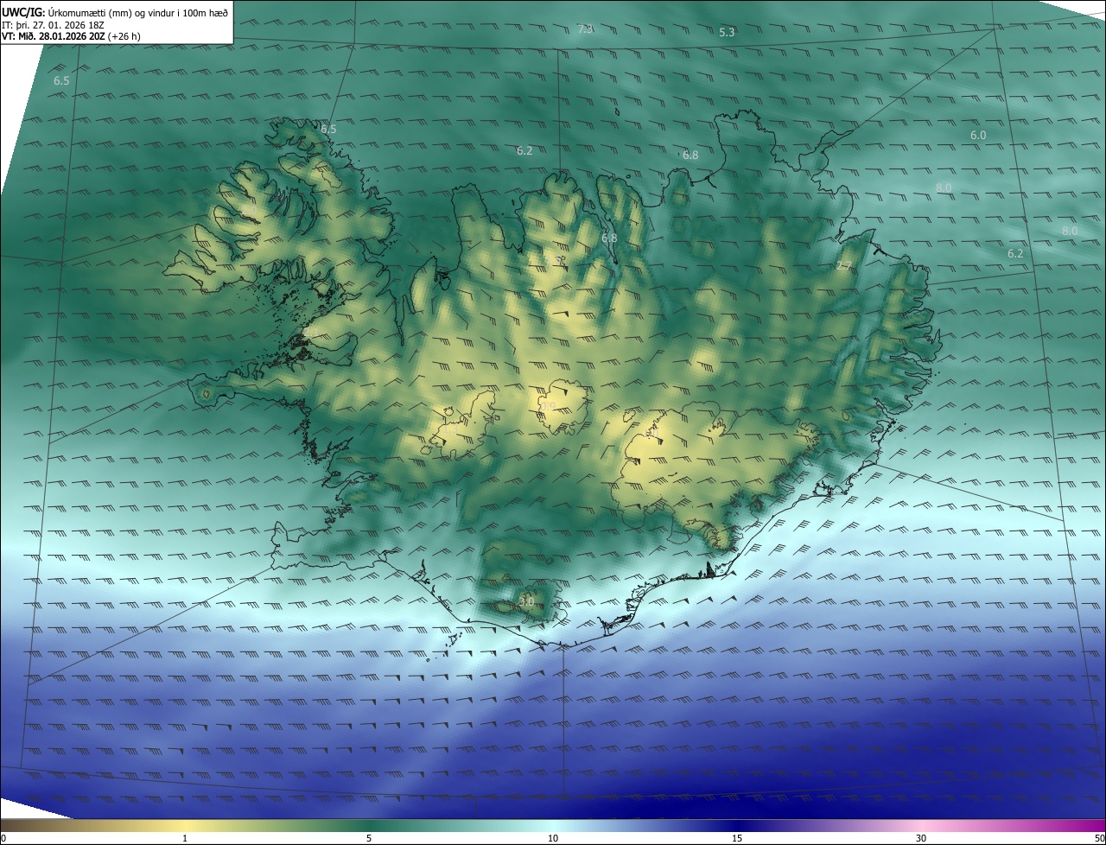Click the 7.3 value label on the map

[585, 29]
